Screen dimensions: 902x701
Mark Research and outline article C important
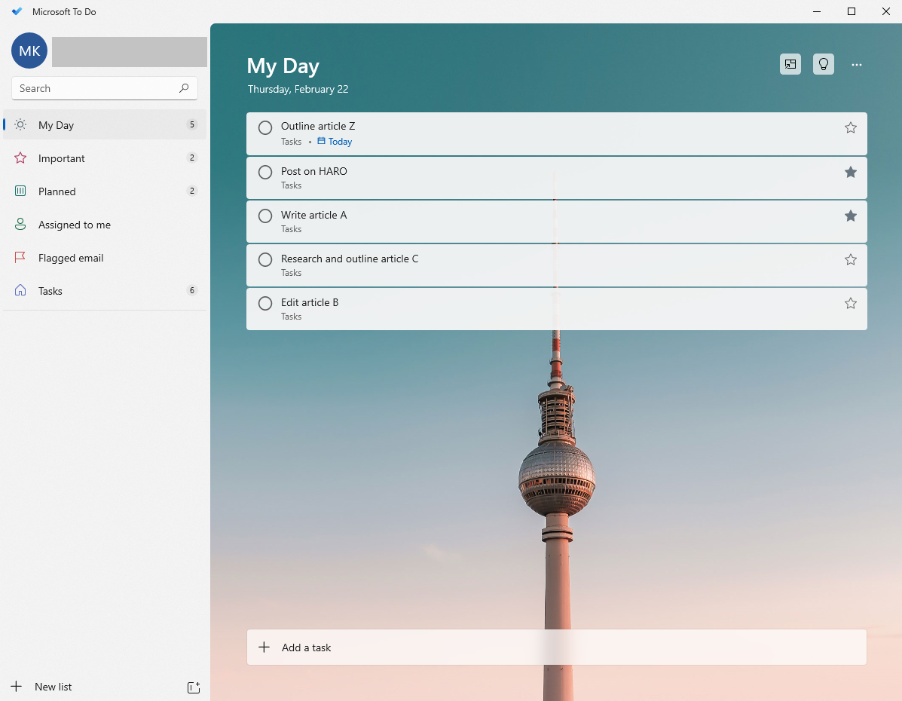coord(851,260)
